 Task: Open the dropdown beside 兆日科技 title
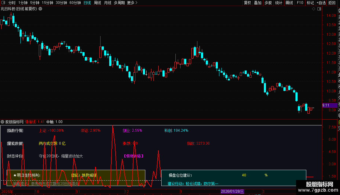pyautogui.click(x=40, y=9)
